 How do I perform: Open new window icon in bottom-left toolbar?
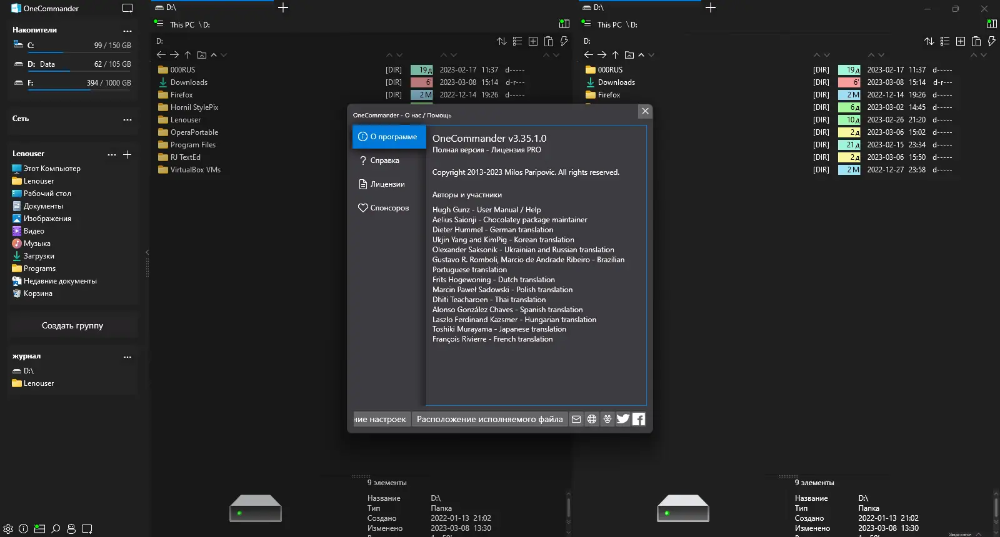coord(87,529)
